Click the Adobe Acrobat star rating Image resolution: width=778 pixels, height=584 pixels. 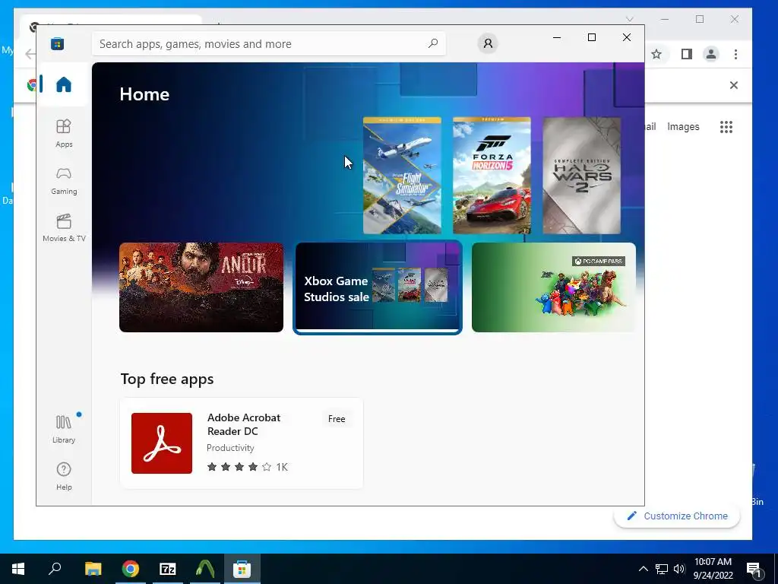[x=239, y=467]
